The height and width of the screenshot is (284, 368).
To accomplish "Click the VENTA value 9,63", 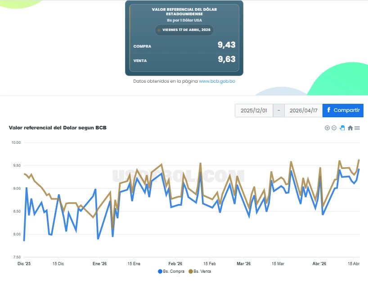I will [226, 59].
